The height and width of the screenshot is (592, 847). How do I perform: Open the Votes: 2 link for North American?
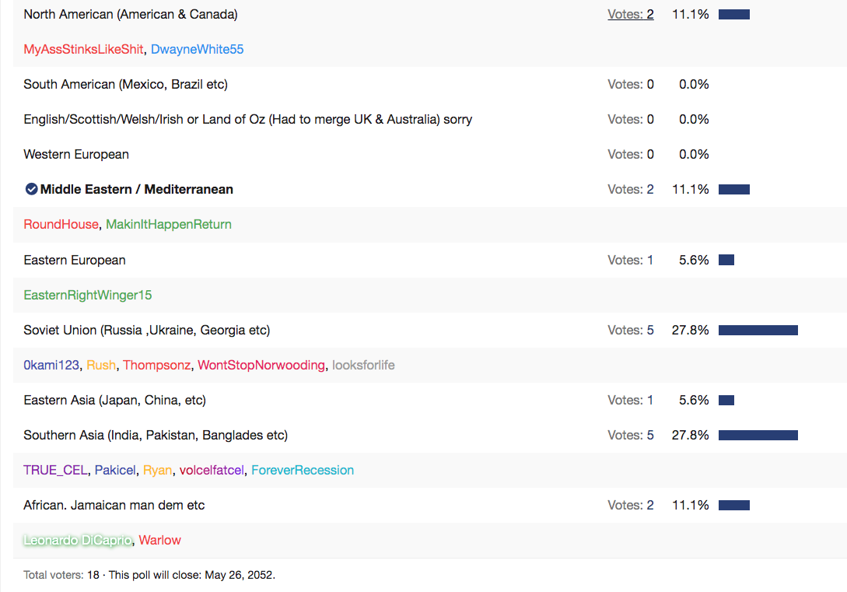click(630, 15)
